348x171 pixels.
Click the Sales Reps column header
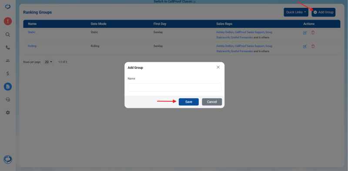point(224,24)
